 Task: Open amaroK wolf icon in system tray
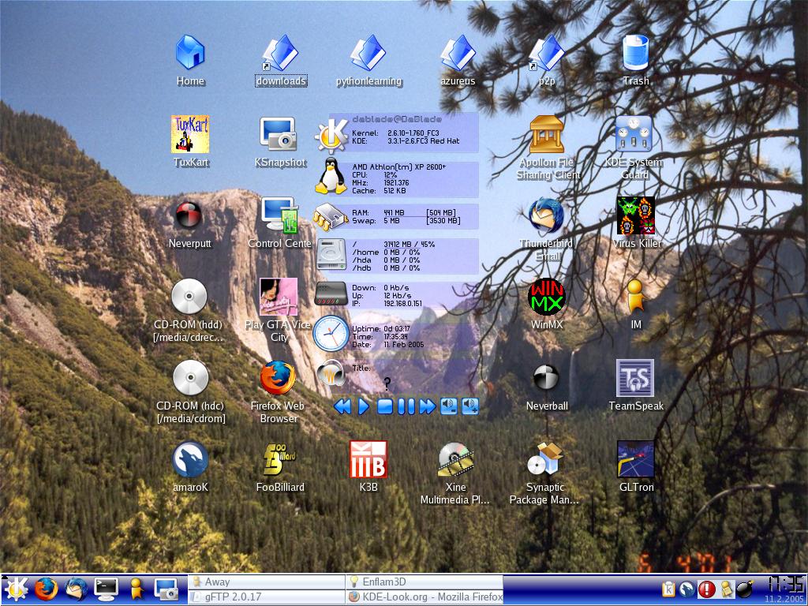[x=686, y=589]
